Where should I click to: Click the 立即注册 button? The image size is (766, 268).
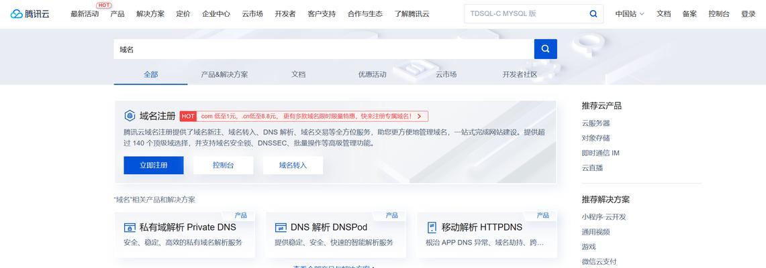(153, 165)
